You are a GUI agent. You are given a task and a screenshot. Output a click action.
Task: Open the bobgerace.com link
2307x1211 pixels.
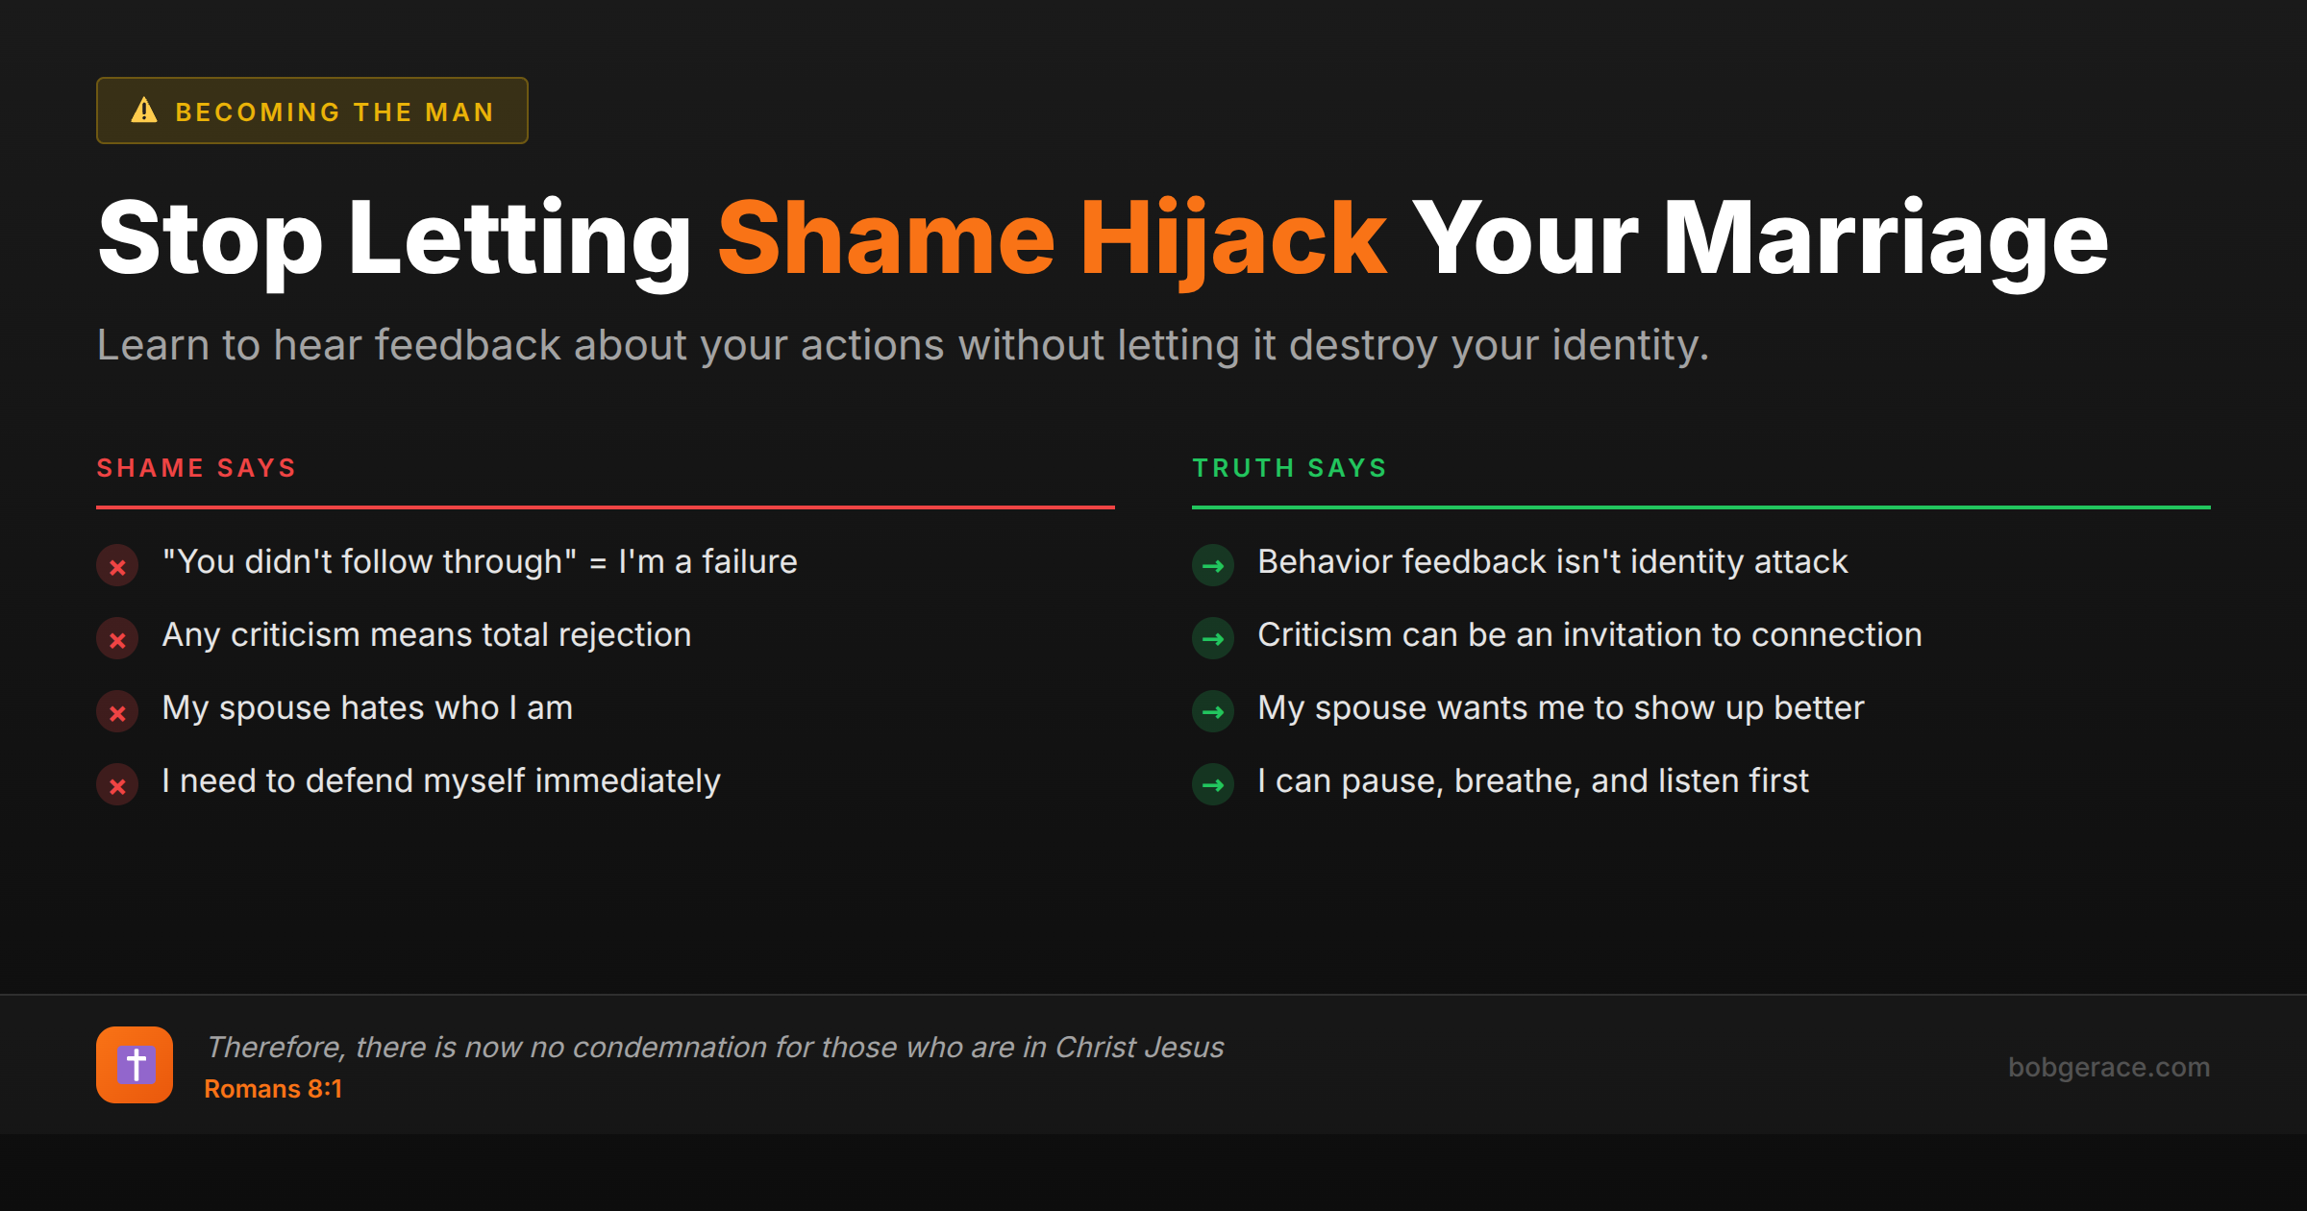(x=2108, y=1067)
